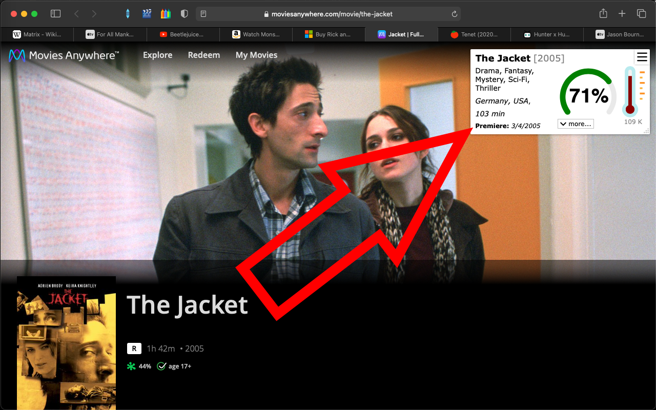Switch to the Buy Rick an... tab
This screenshot has width=656, height=410.
pos(328,34)
